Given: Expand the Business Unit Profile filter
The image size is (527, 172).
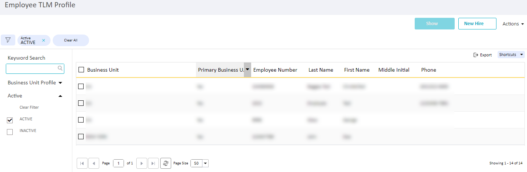Looking at the screenshot, I should [35, 83].
